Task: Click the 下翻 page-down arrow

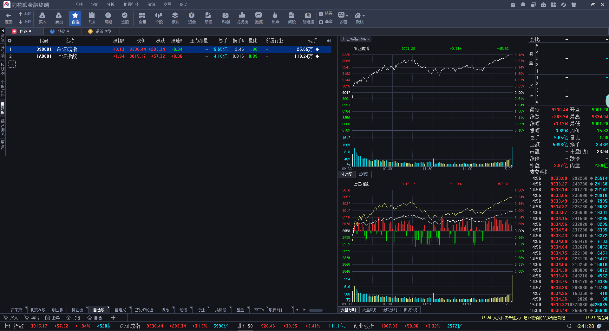Action: [25, 22]
